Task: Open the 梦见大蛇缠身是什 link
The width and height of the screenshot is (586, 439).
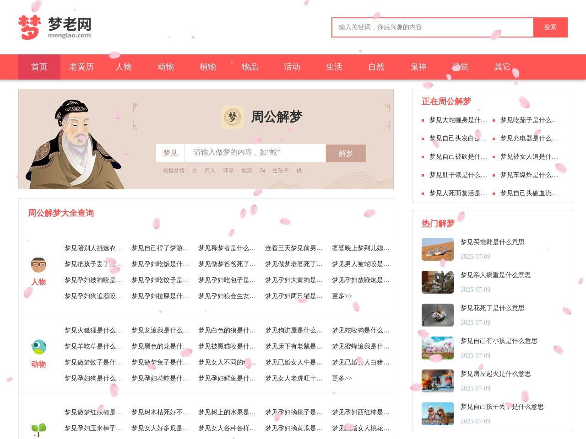Action: tap(458, 120)
